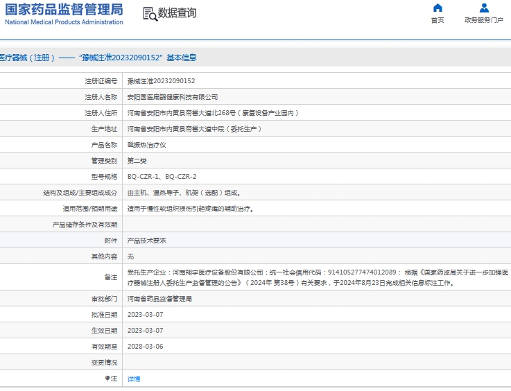
Task: Select registration number 豫械注准20232090152 value
Action: tap(161, 81)
